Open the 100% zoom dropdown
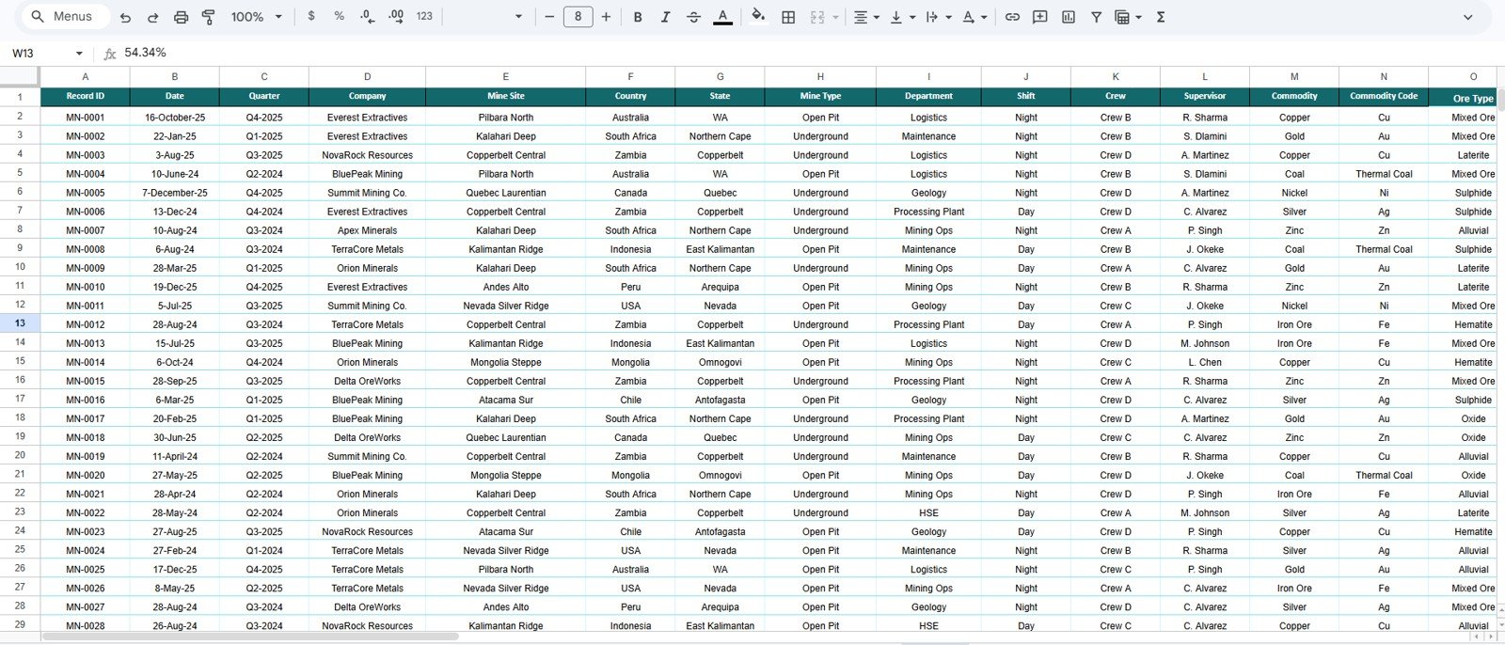This screenshot has width=1505, height=645. pyautogui.click(x=257, y=17)
